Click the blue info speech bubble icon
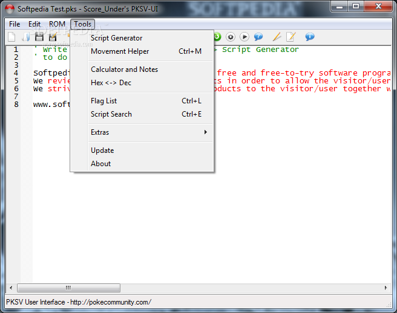 pos(310,37)
